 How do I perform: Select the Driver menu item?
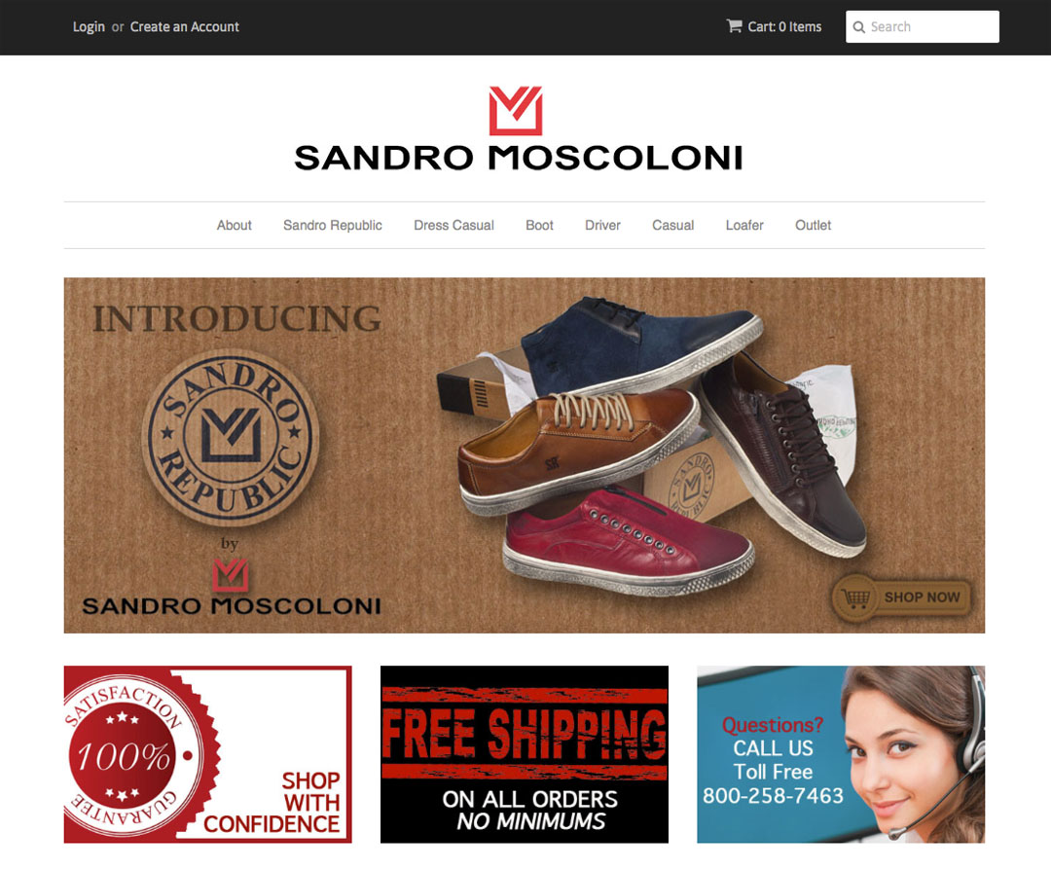pyautogui.click(x=602, y=225)
